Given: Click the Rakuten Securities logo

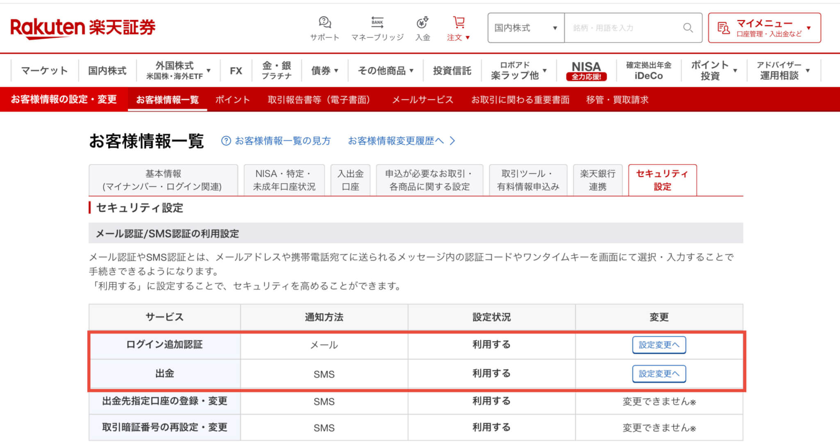Looking at the screenshot, I should [83, 28].
